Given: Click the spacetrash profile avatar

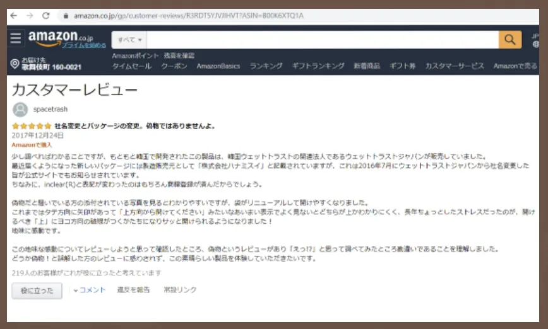Looking at the screenshot, I should [20, 110].
